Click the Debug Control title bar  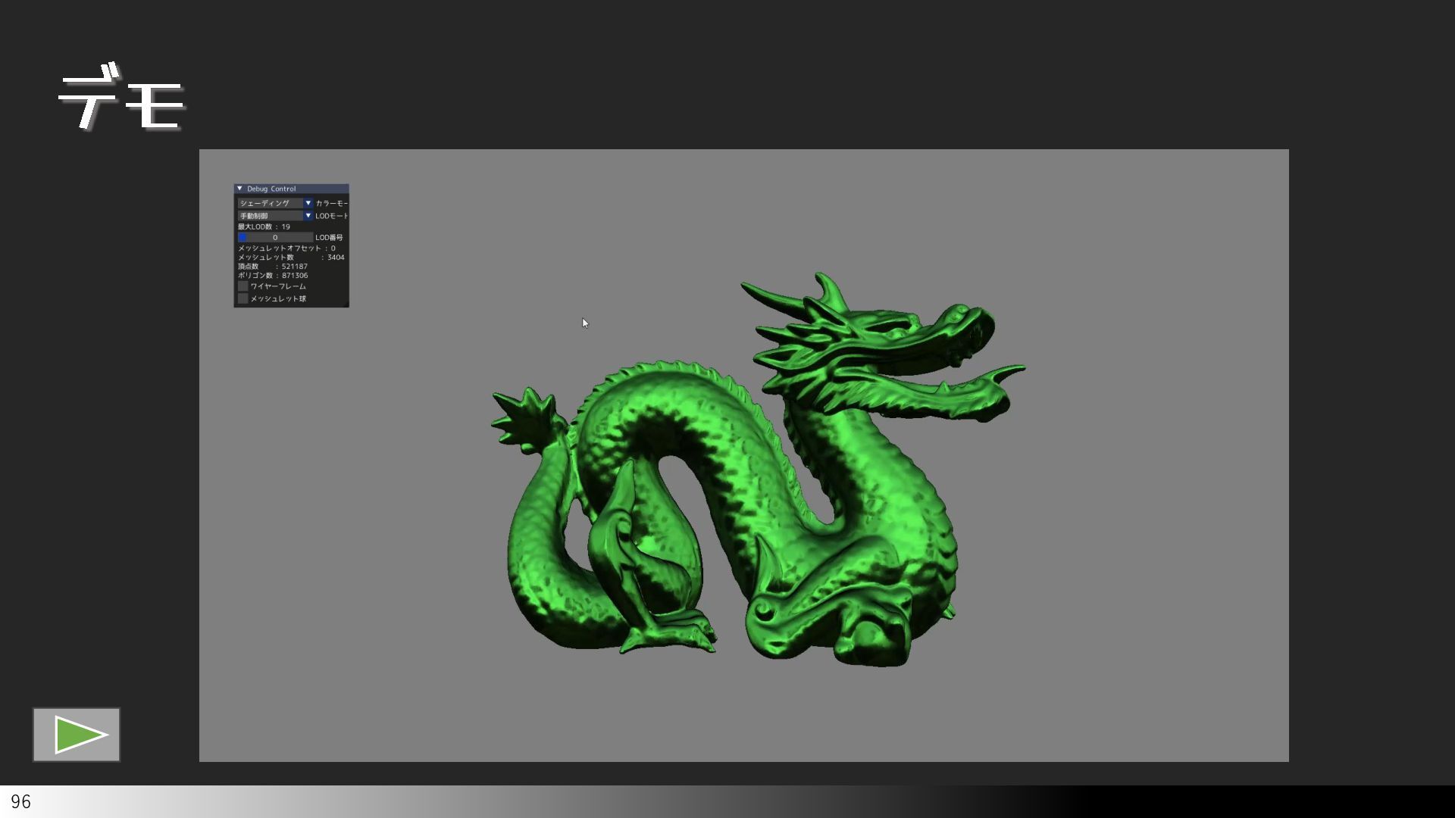click(x=292, y=189)
